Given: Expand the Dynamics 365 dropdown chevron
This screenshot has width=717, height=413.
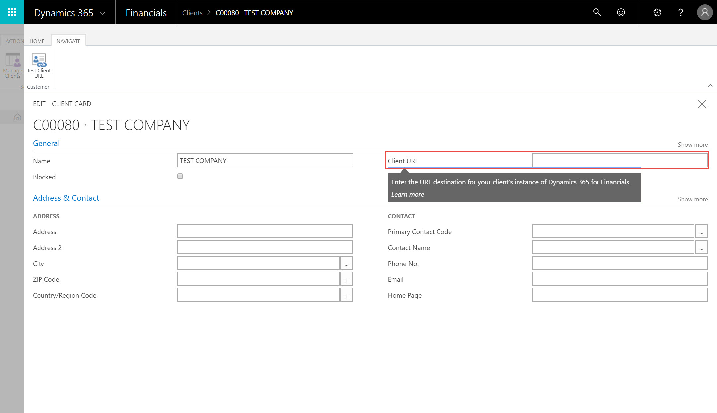Looking at the screenshot, I should click(103, 13).
